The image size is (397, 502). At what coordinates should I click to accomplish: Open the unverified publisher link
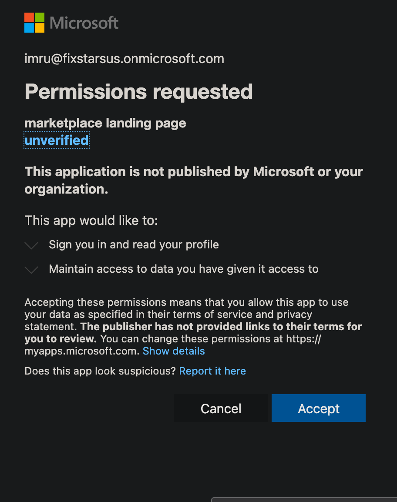57,140
